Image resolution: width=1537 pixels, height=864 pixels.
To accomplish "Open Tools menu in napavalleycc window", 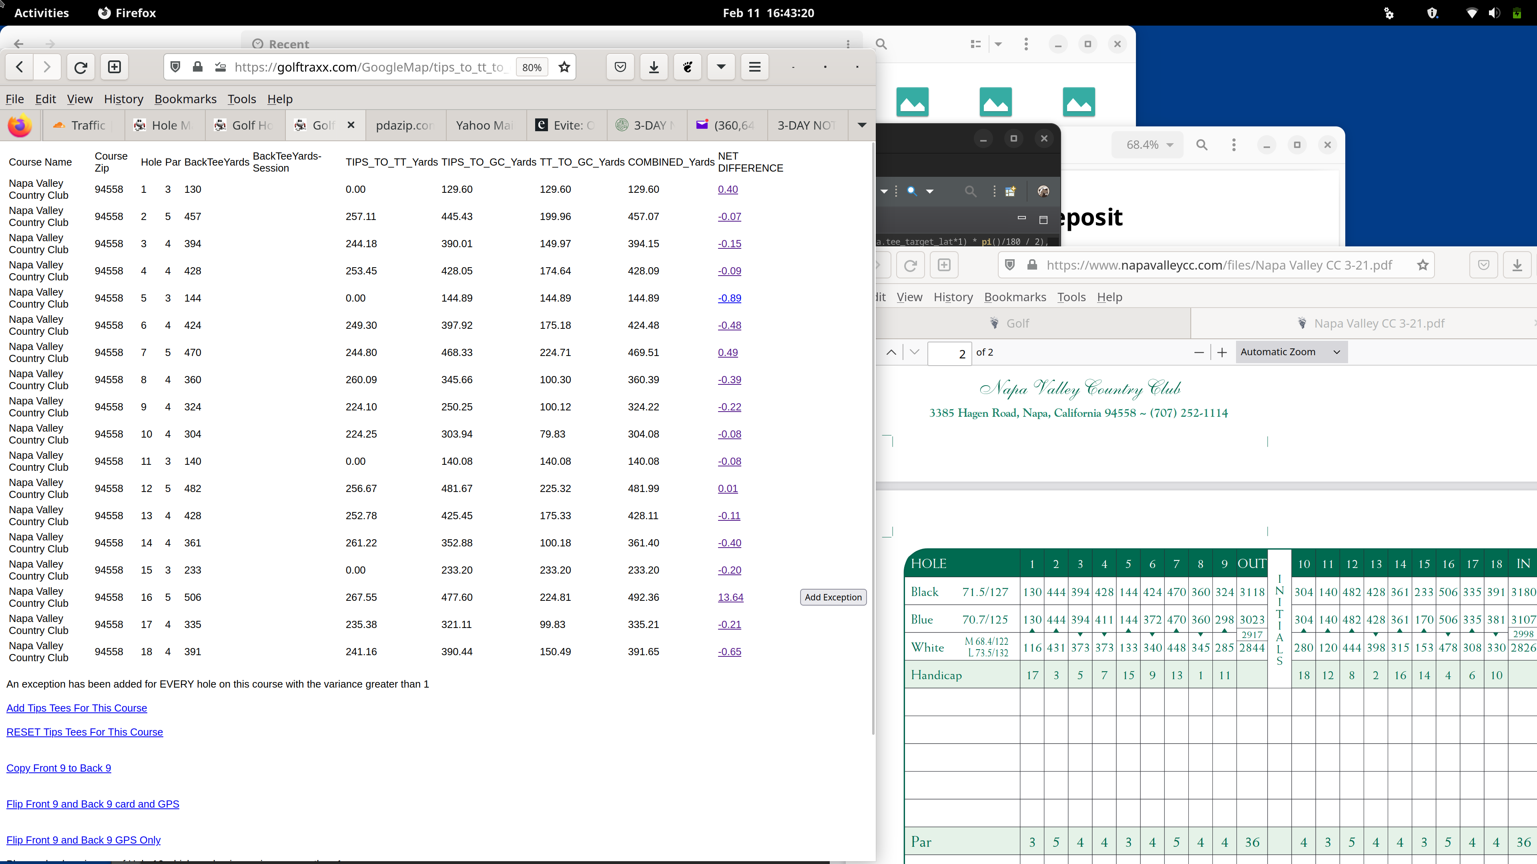I will click(x=1071, y=297).
